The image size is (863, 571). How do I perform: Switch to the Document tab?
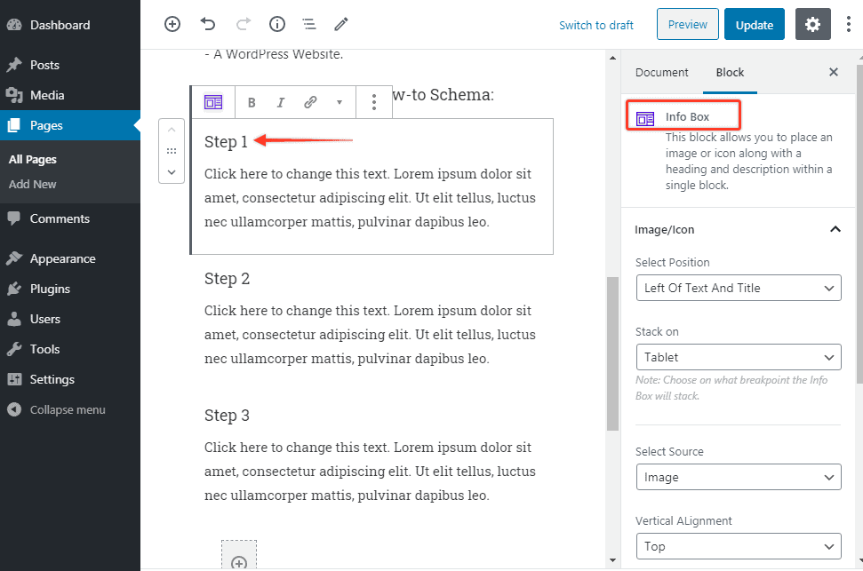663,72
